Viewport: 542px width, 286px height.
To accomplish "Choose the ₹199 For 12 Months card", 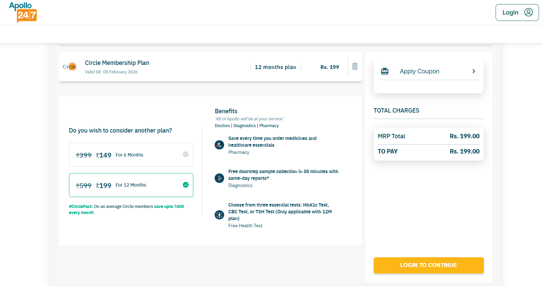I will click(x=131, y=185).
